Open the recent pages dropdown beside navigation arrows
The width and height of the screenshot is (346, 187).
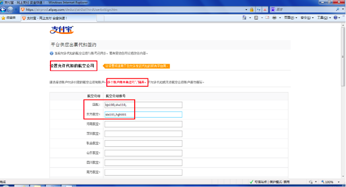[16, 10]
